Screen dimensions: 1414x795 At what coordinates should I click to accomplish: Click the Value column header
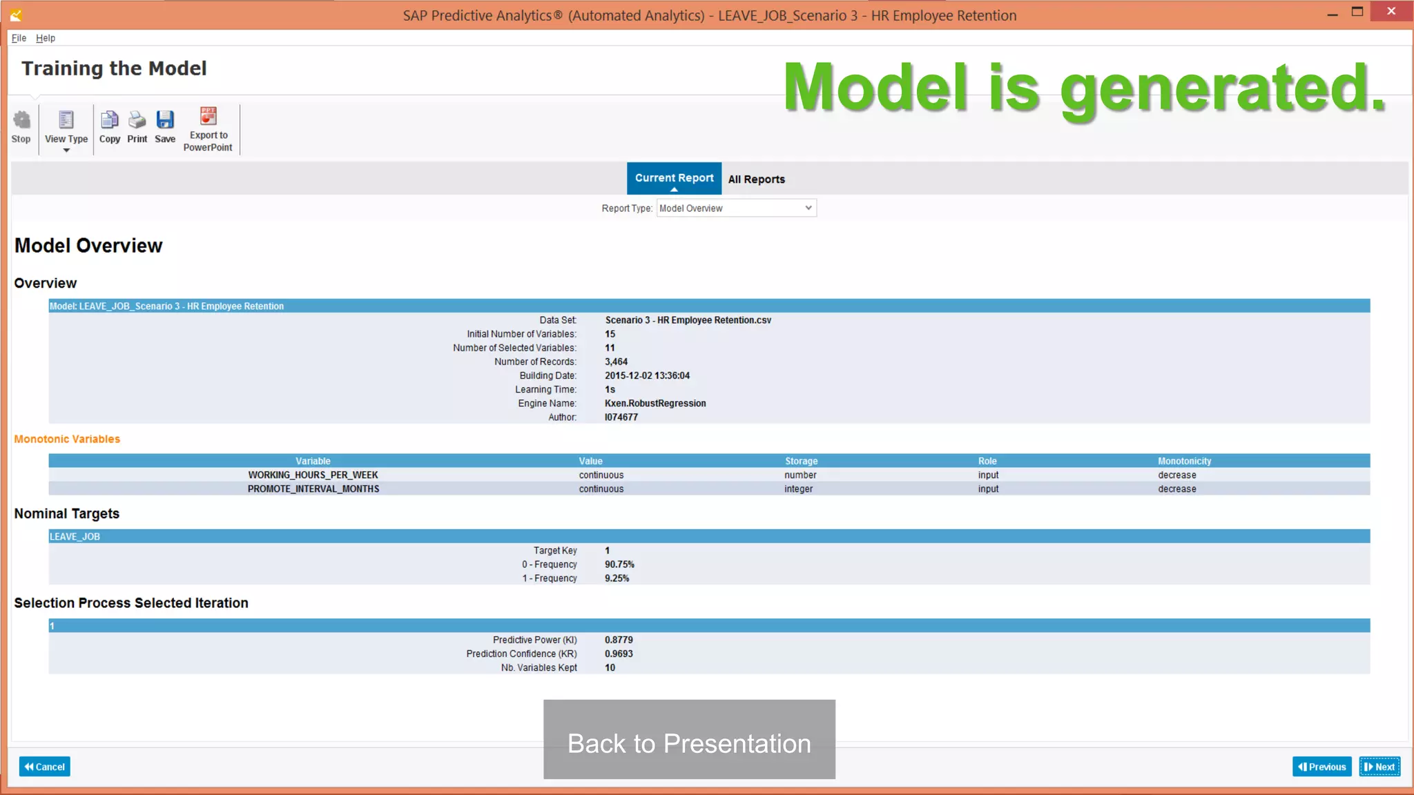click(x=590, y=461)
